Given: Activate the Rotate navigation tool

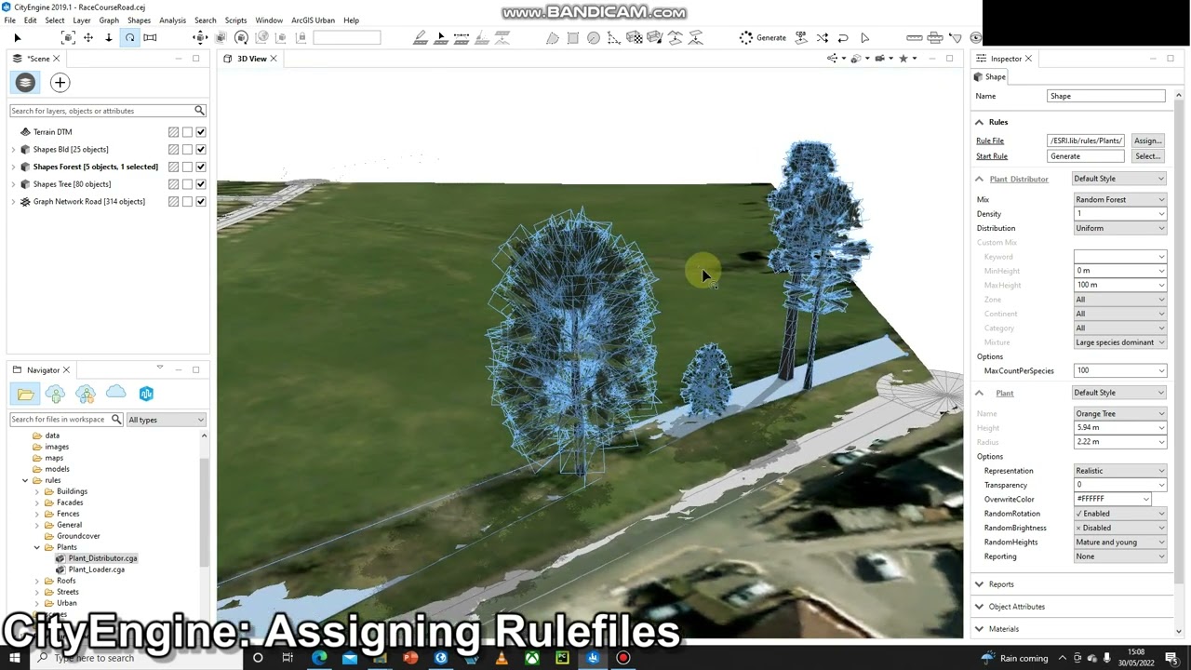Looking at the screenshot, I should [129, 37].
